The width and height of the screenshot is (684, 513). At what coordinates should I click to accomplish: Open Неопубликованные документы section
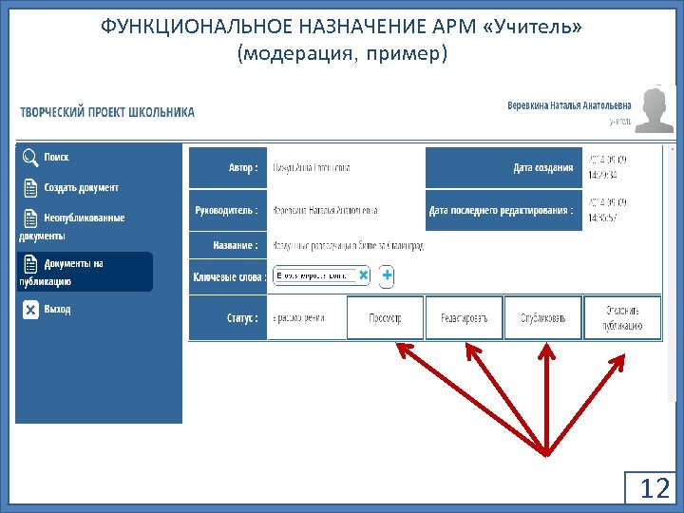pos(72,226)
